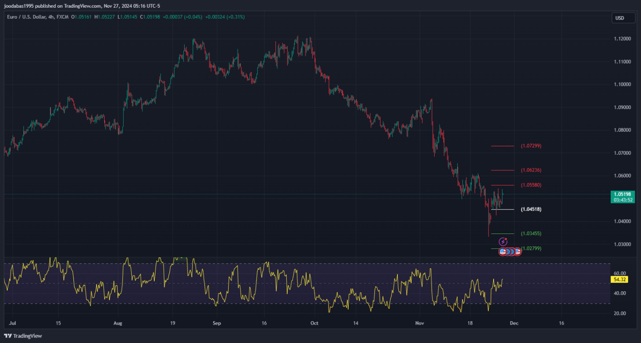The width and height of the screenshot is (641, 343).
Task: Select the red level label (1.06236)
Action: [x=531, y=170]
